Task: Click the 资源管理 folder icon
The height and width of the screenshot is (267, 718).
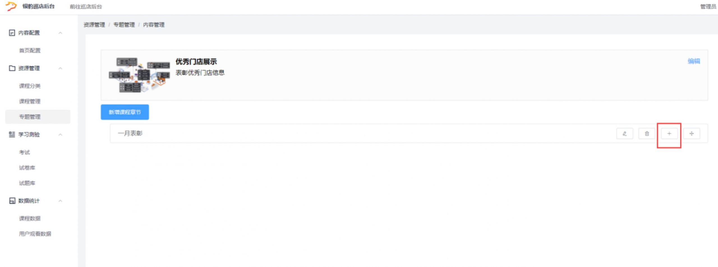Action: (x=12, y=68)
